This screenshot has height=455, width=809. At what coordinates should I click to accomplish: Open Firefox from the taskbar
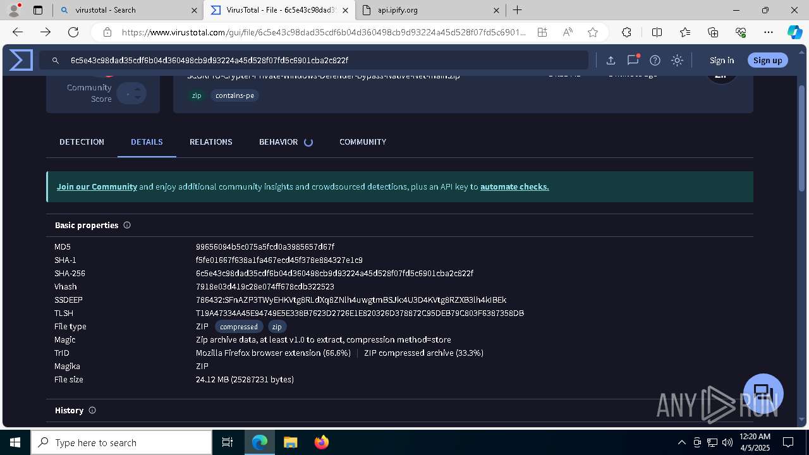click(x=321, y=442)
